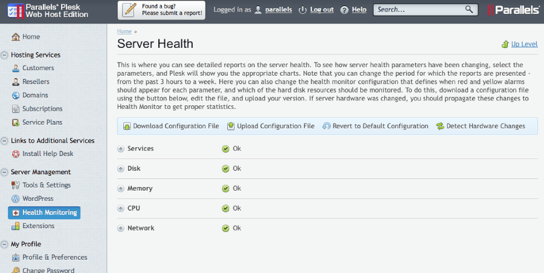Click Detect Hardware Changes text
Viewport: 544px width, 273px height.
coord(486,126)
